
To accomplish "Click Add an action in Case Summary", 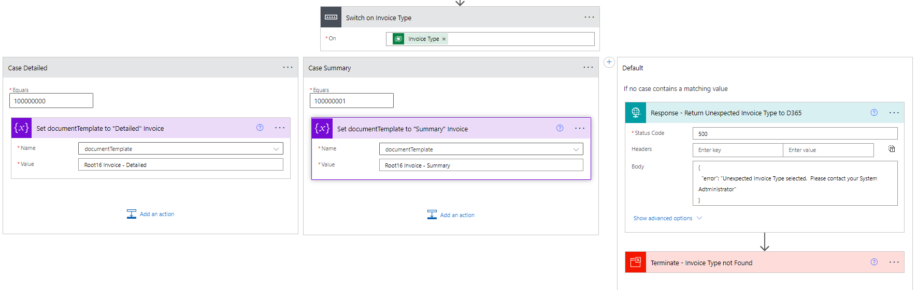I will (451, 215).
